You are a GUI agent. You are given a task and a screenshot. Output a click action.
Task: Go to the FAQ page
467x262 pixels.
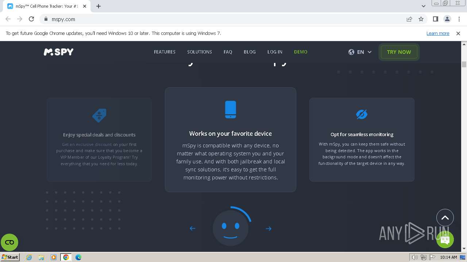228,52
